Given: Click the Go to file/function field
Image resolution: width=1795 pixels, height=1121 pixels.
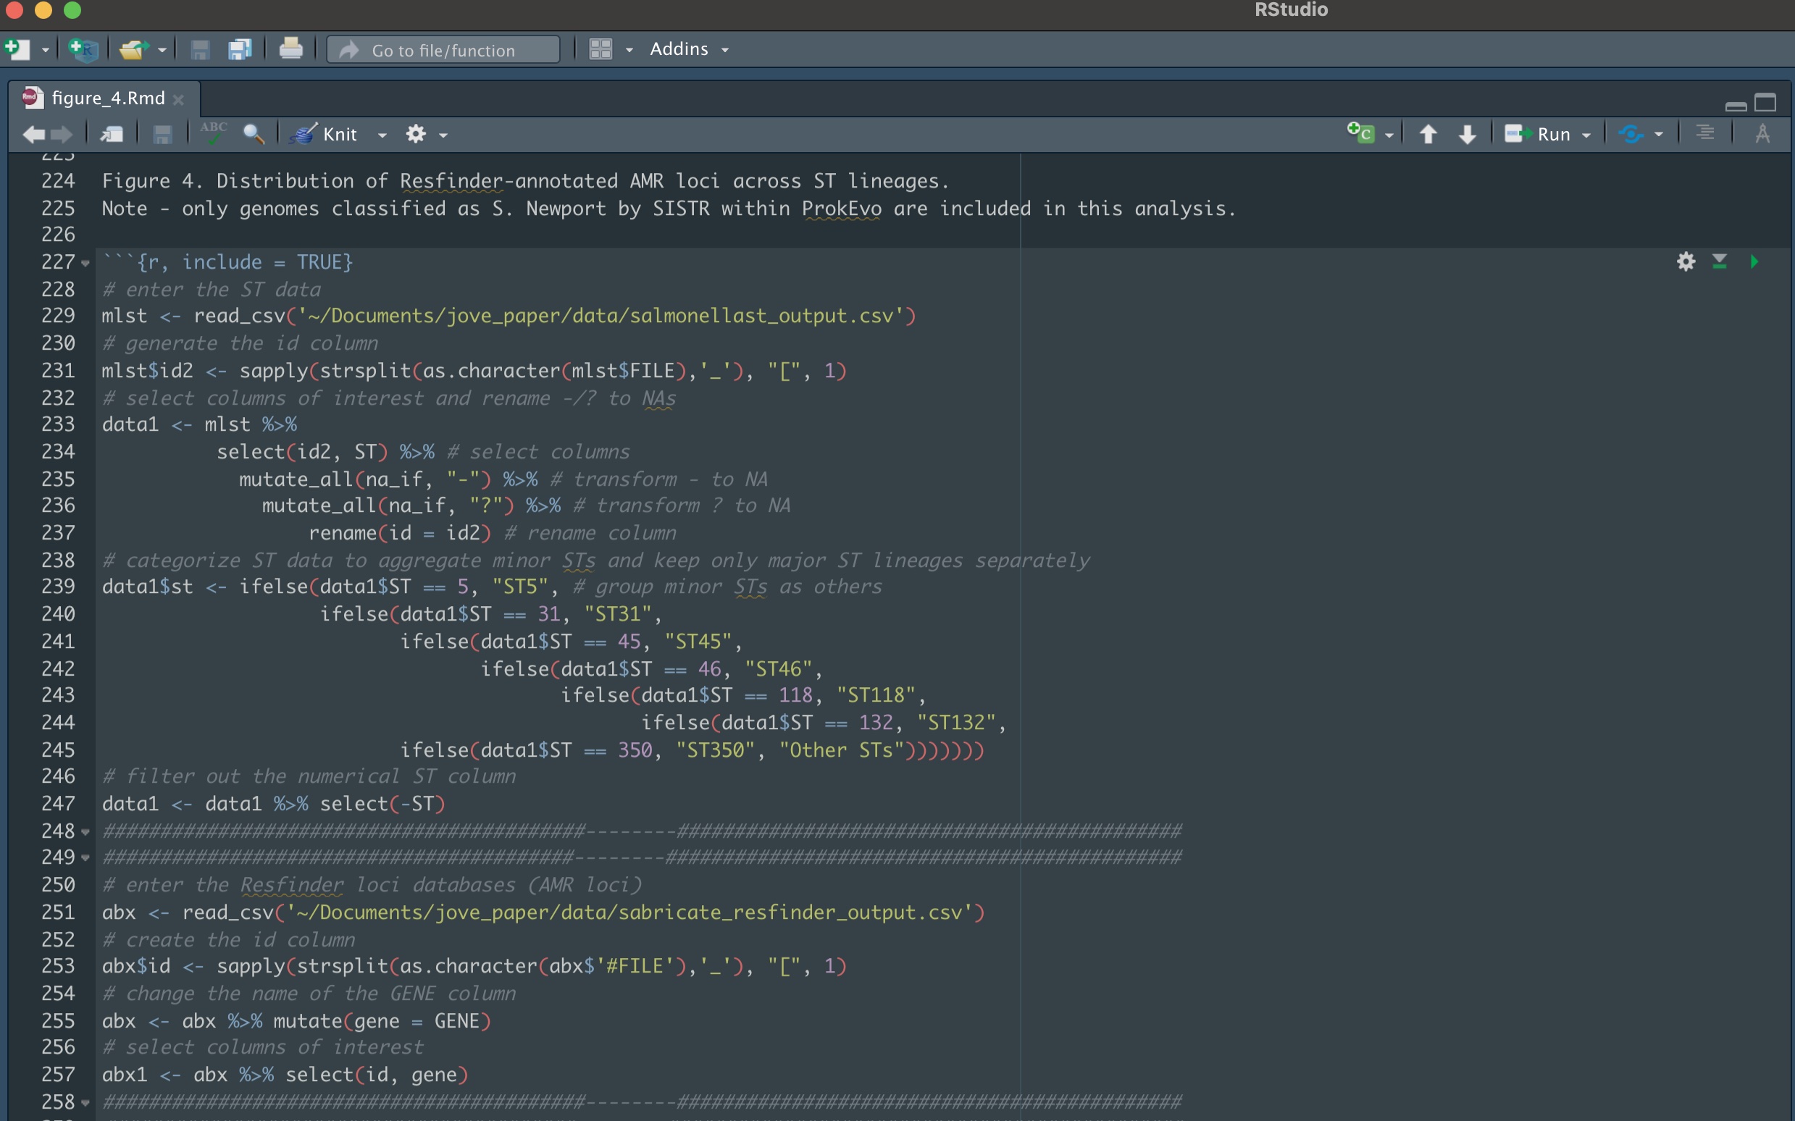Looking at the screenshot, I should click(x=443, y=50).
